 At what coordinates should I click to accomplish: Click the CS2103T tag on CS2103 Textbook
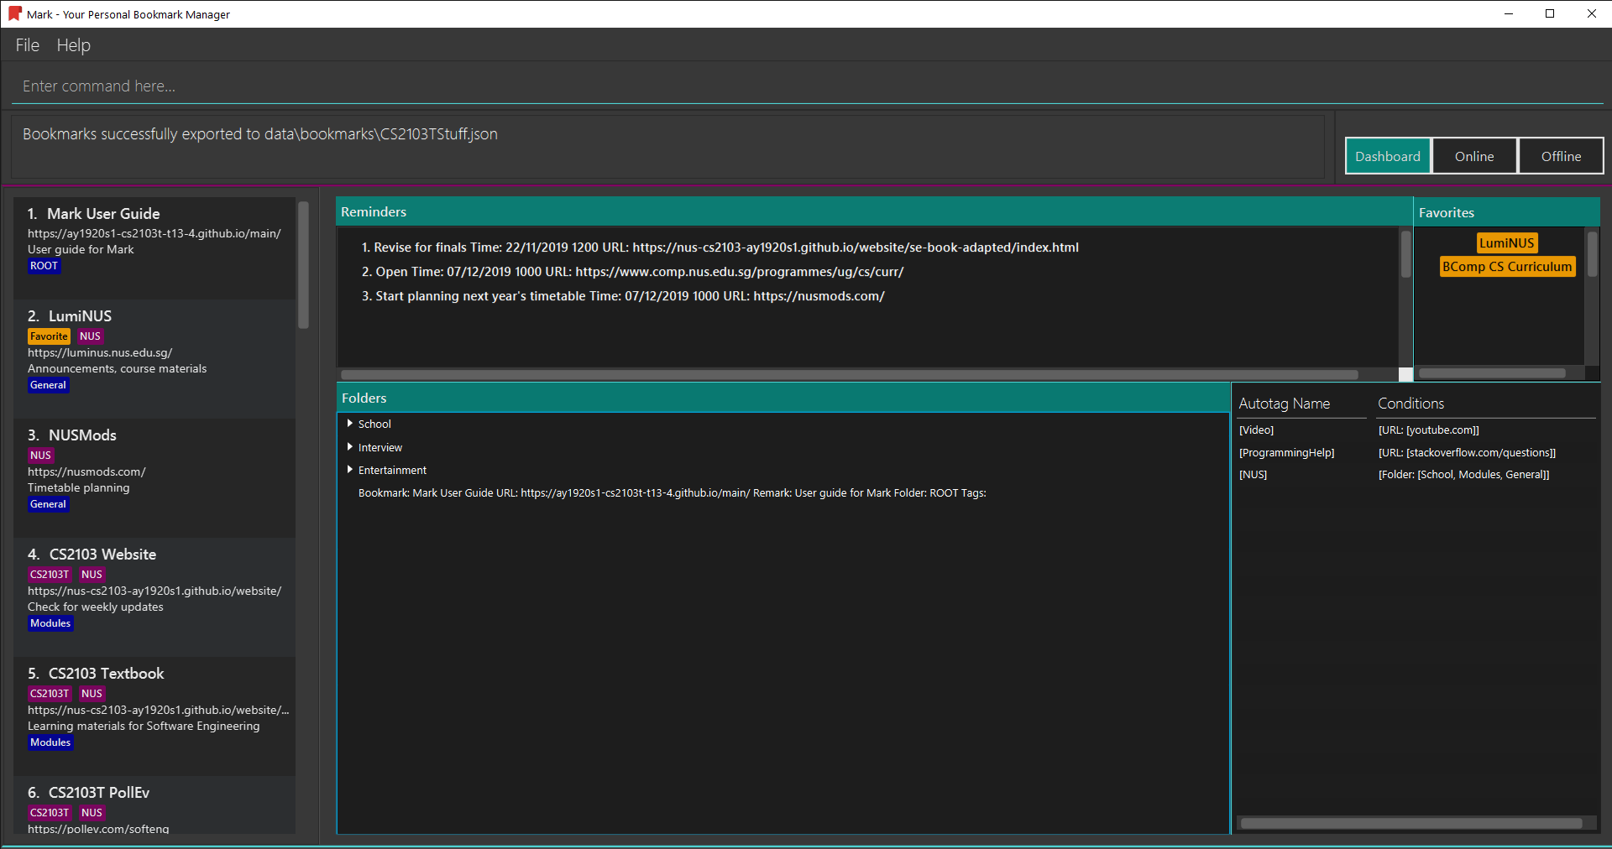coord(50,694)
